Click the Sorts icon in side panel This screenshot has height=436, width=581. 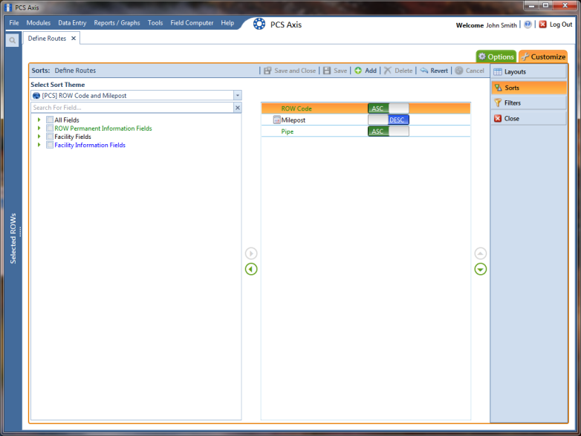pos(498,88)
